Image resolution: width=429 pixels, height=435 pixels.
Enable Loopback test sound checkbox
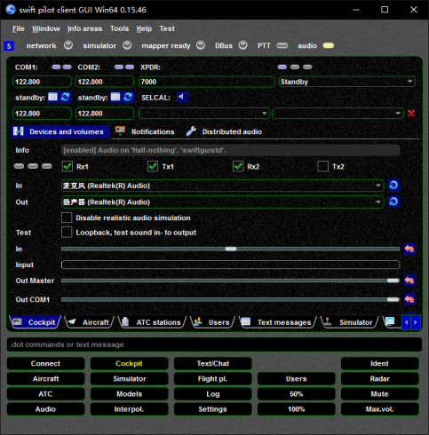pos(67,233)
